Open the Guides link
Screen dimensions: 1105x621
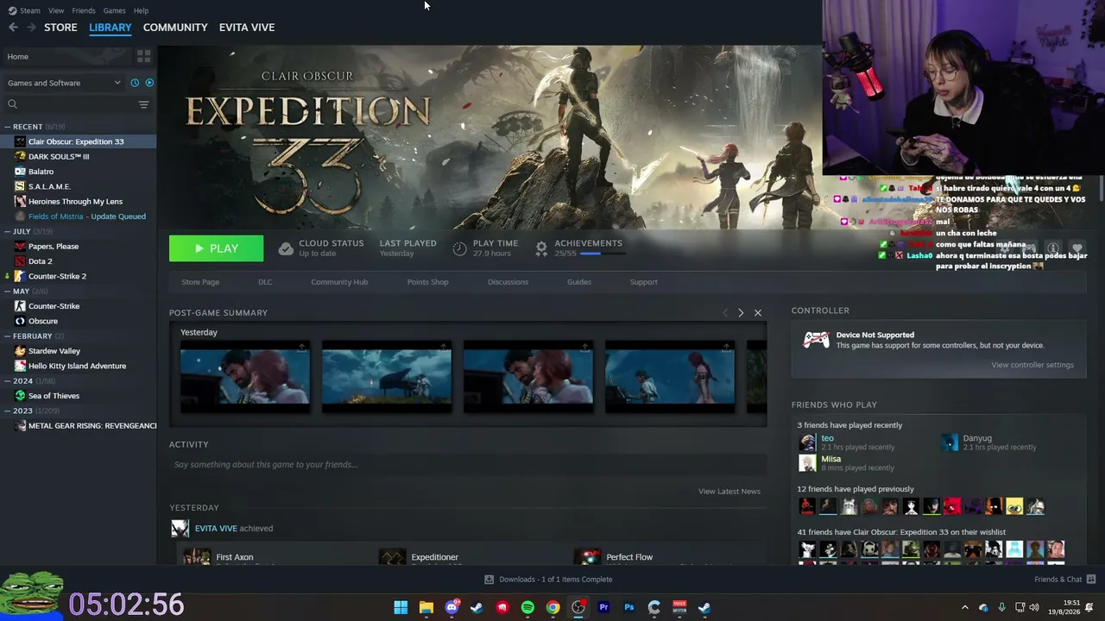[579, 282]
